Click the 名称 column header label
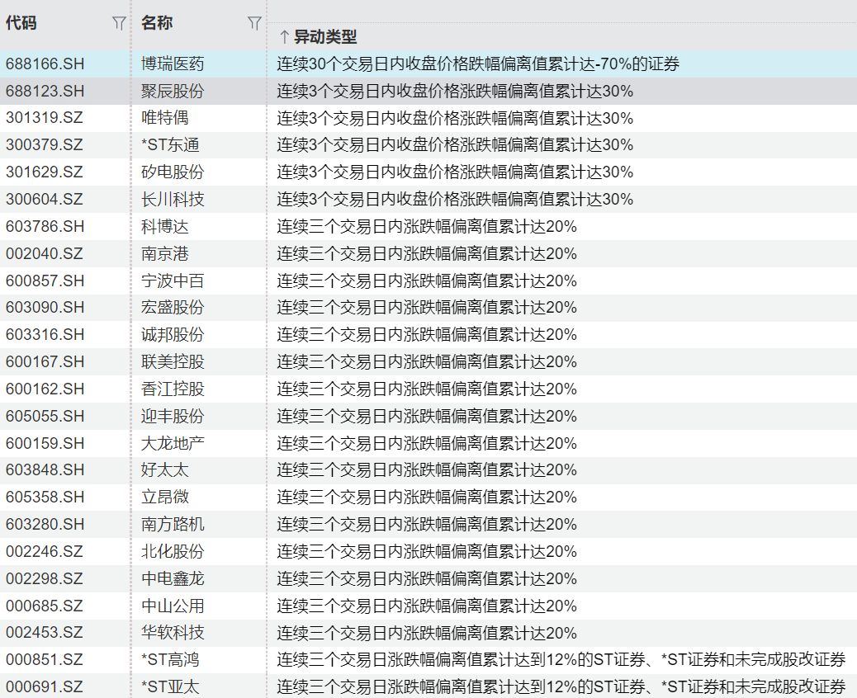The image size is (857, 698). pyautogui.click(x=157, y=23)
